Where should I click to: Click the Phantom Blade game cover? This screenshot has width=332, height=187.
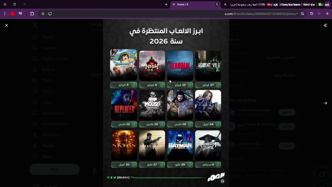coord(208,145)
